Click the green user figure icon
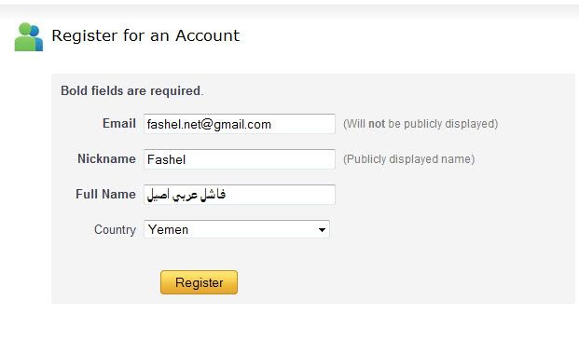The height and width of the screenshot is (341, 579). (x=24, y=37)
